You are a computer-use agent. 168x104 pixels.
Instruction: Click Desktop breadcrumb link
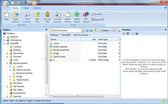click(54, 35)
